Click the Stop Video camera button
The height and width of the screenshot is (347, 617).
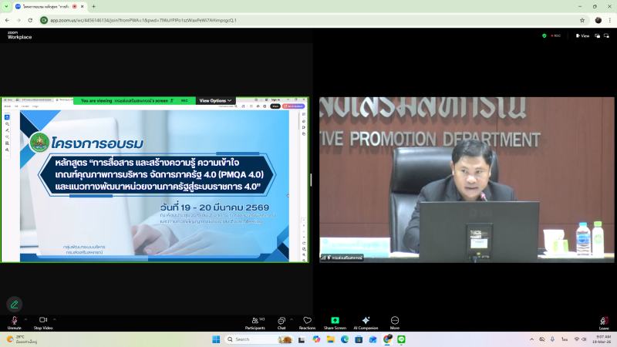(43, 321)
